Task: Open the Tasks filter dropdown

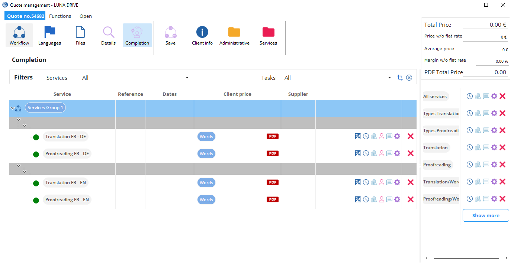Action: (338, 78)
